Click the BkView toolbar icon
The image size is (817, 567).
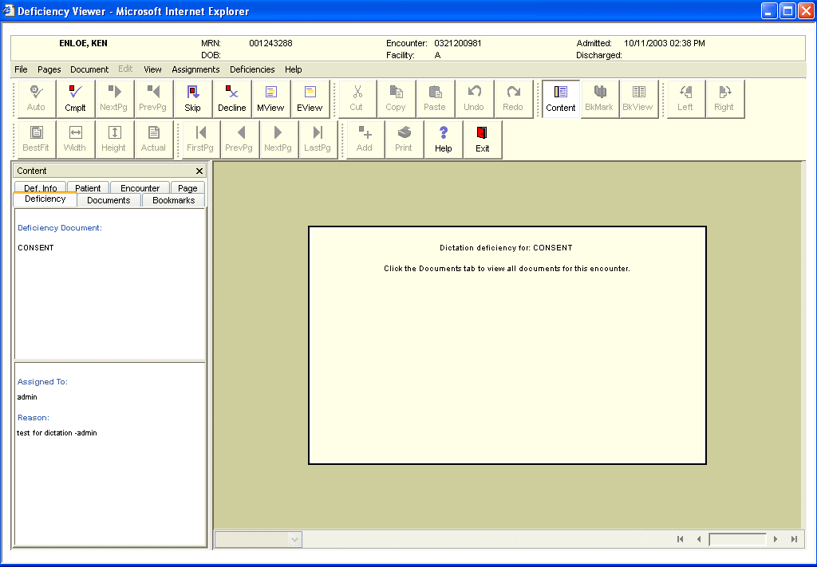638,99
